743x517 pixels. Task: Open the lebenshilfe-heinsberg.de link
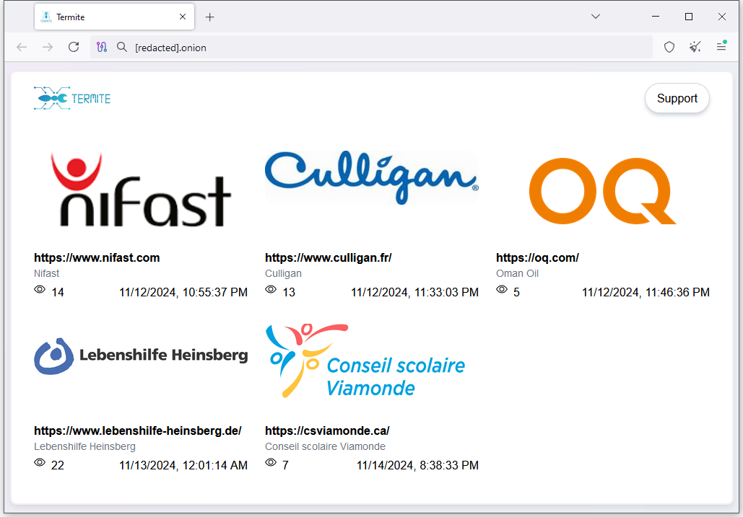(137, 431)
